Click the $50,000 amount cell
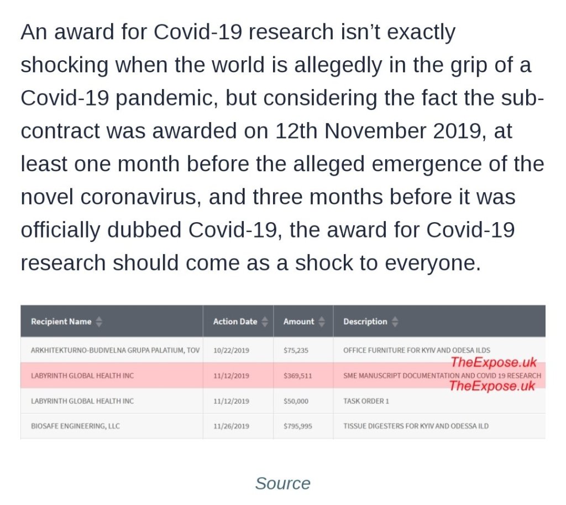Viewport: 566px width, 505px height. 296,401
